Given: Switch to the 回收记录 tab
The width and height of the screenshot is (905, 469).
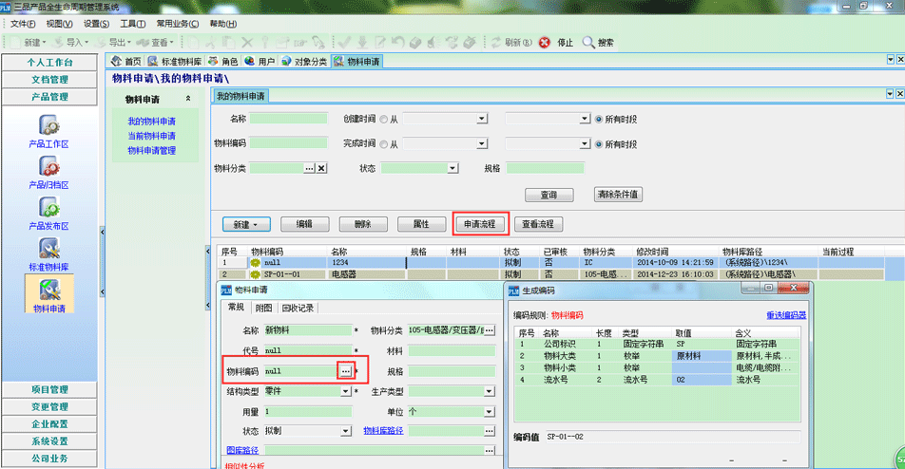Looking at the screenshot, I should click(297, 308).
